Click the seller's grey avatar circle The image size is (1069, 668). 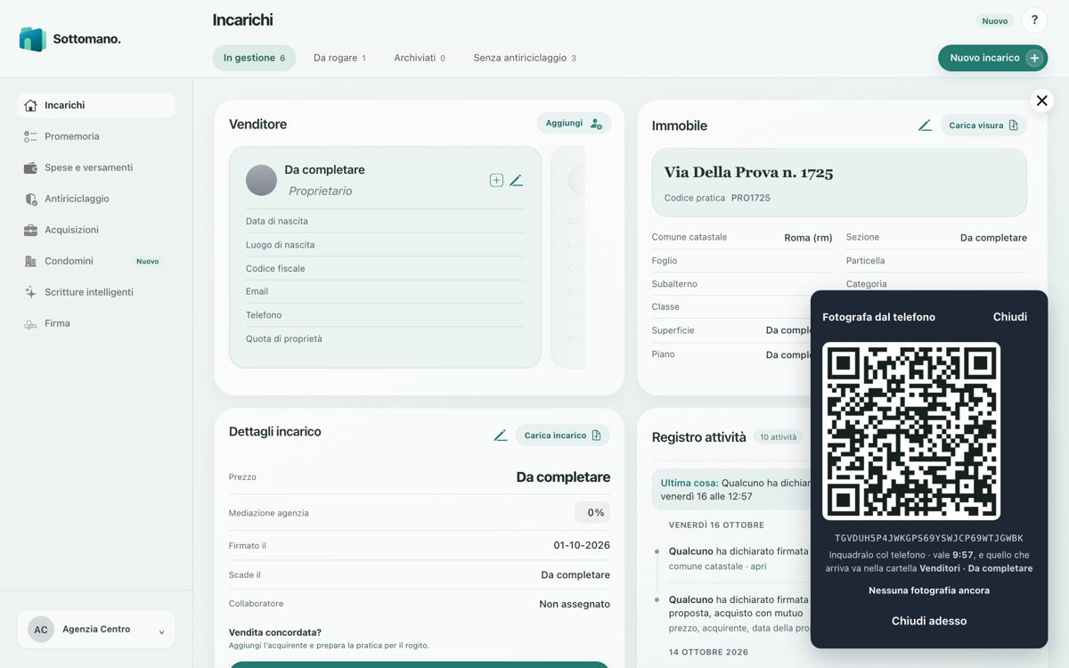click(261, 180)
